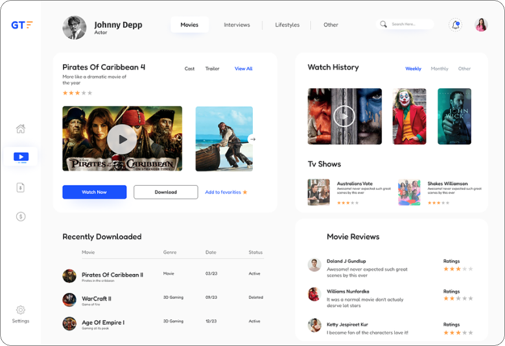
Task: Switch to the Other tab in top navigation
Action: coord(331,25)
